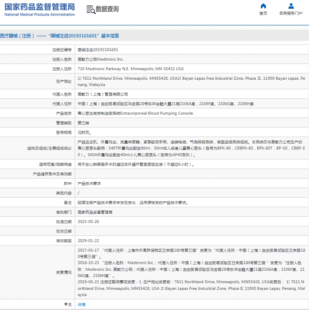Click the page heading 医疗器械（注册）基本信息
Image resolution: width=309 pixels, height=311 pixels.
coord(59,36)
